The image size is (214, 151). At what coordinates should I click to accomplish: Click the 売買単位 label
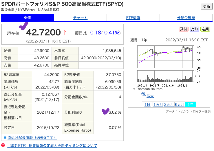coord(61,65)
